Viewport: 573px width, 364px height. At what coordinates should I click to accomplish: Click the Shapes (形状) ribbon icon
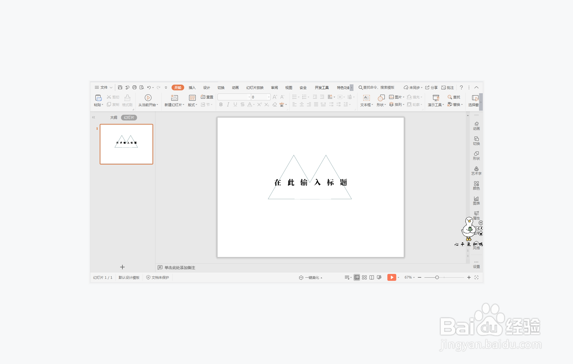pyautogui.click(x=381, y=98)
